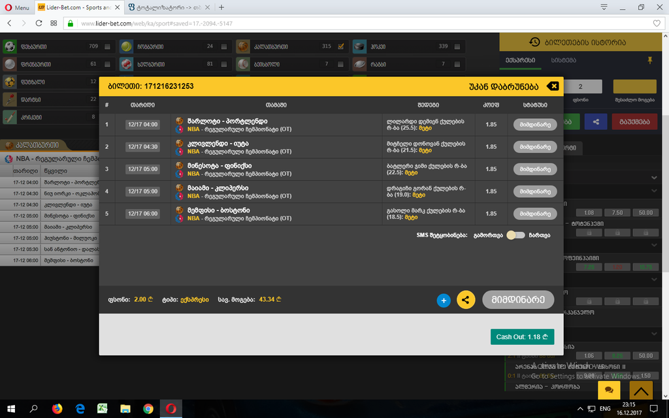Toggle the SMS notification switch
The width and height of the screenshot is (669, 418).
click(515, 235)
